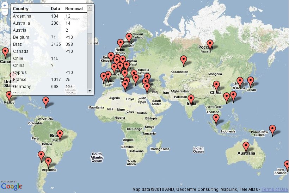Select China in the country list
Viewport: 289px width, 193px height.
coord(49,66)
